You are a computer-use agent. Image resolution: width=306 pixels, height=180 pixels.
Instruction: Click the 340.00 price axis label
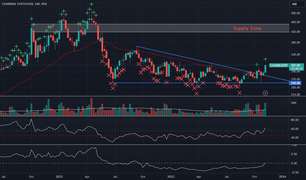tap(295, 54)
